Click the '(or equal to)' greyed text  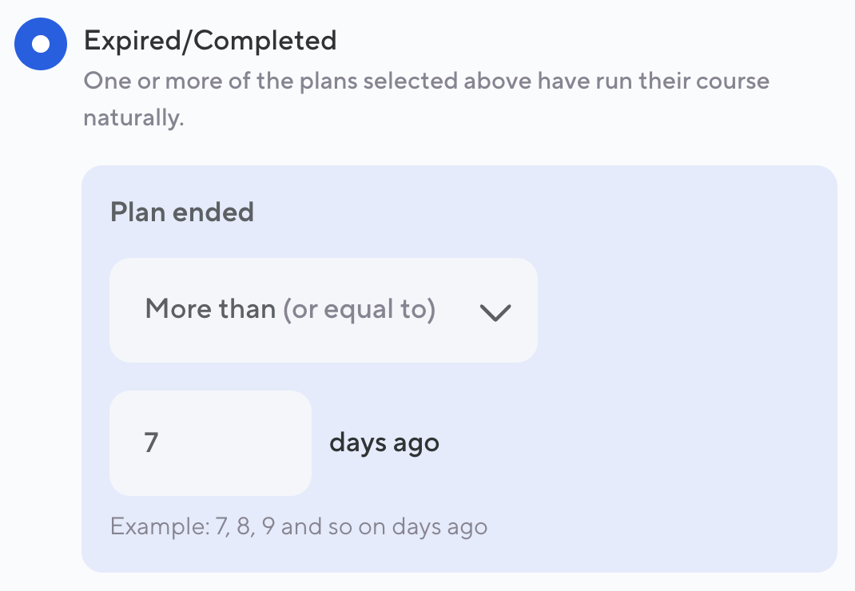(359, 309)
